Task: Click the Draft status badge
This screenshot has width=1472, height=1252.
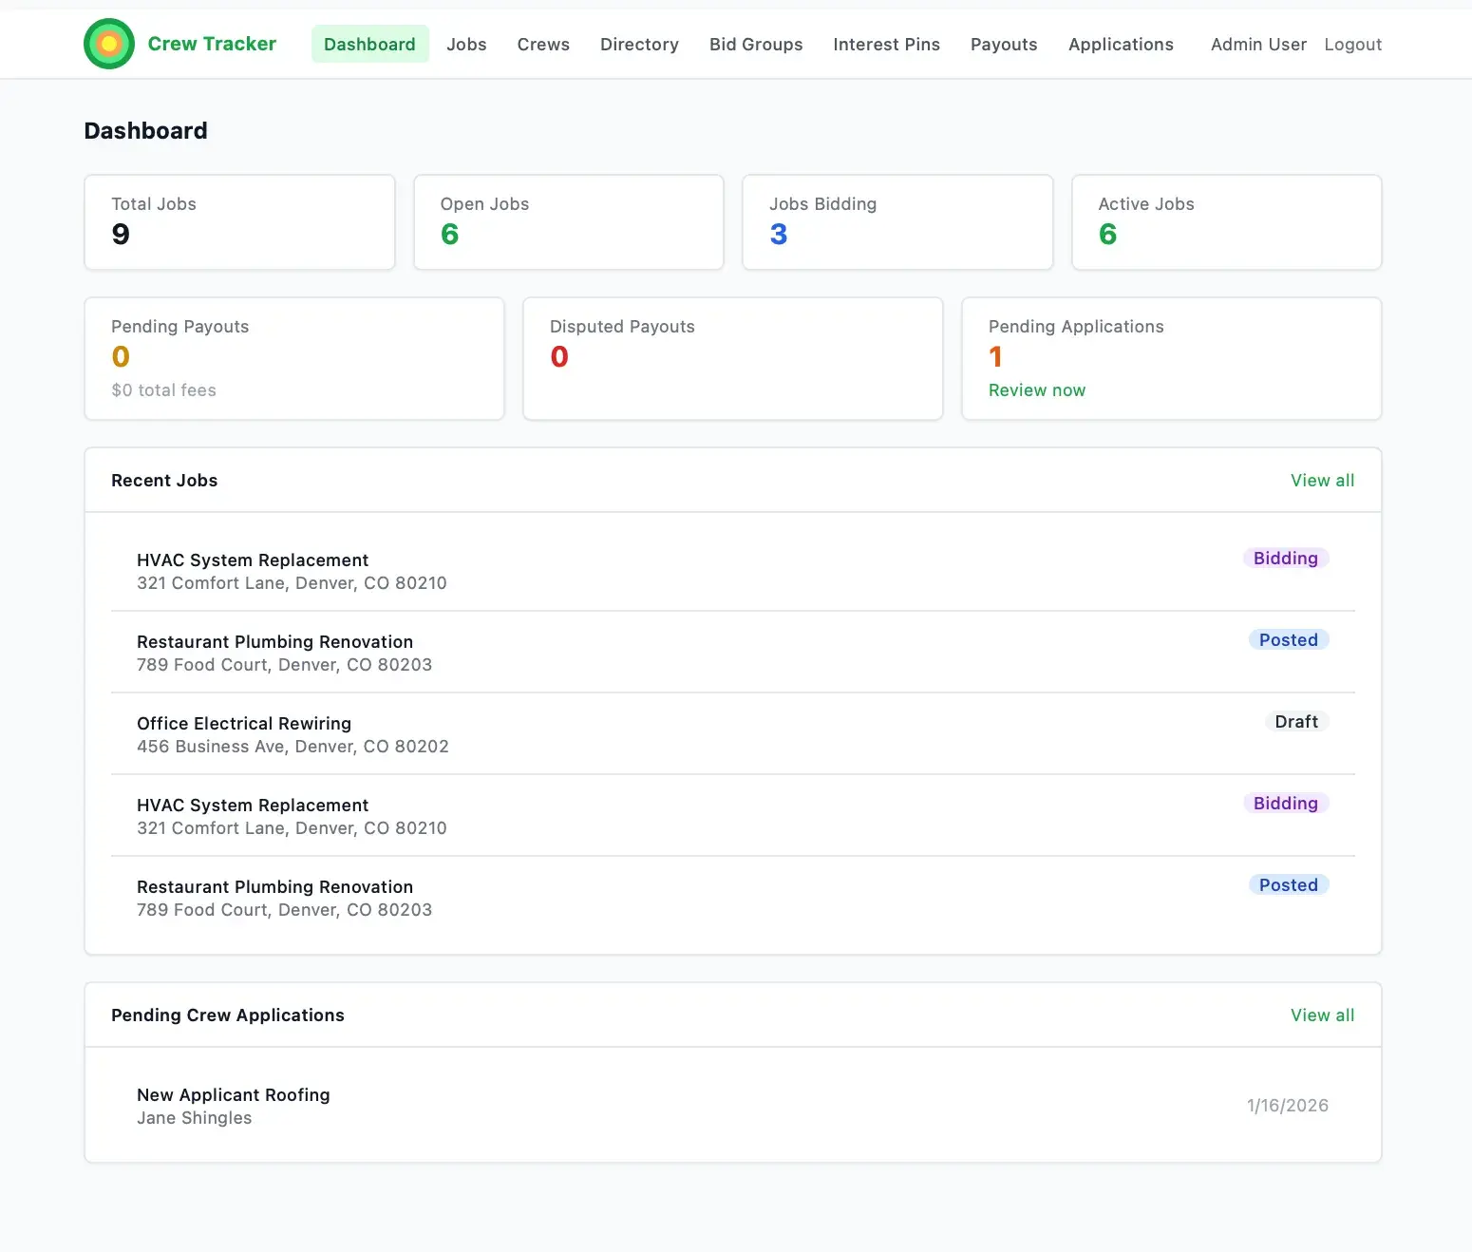Action: click(1296, 722)
